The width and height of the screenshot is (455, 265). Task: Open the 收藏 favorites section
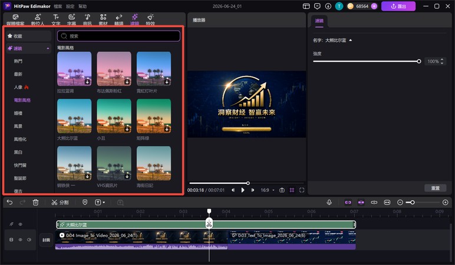click(x=28, y=36)
